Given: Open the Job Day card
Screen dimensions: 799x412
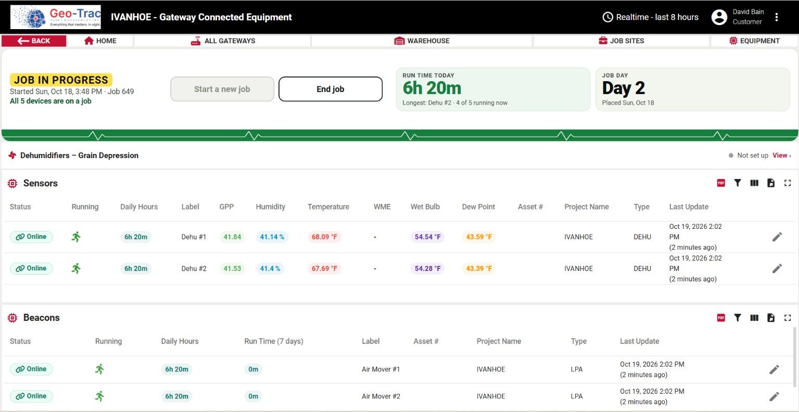Looking at the screenshot, I should point(693,89).
